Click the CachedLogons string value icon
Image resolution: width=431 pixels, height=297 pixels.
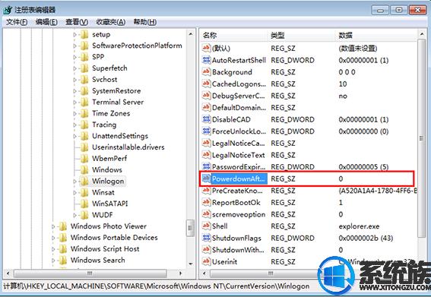click(x=206, y=84)
